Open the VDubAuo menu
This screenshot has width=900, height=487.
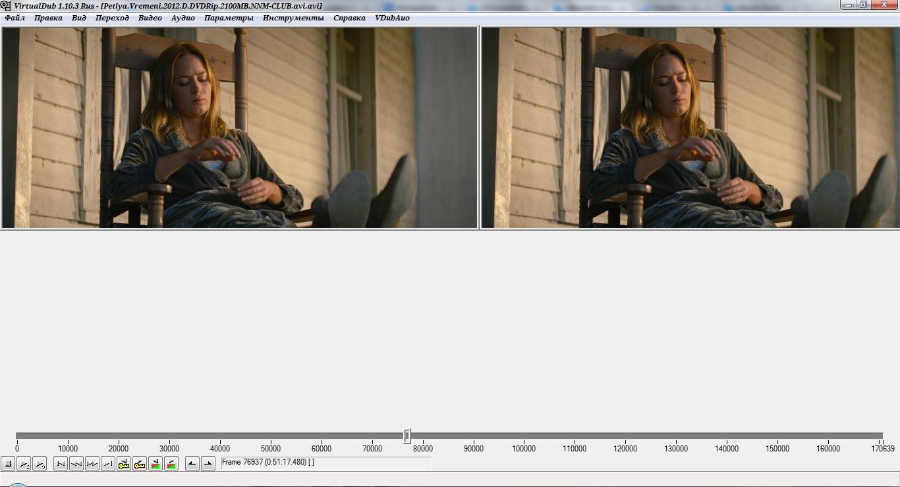pos(392,18)
